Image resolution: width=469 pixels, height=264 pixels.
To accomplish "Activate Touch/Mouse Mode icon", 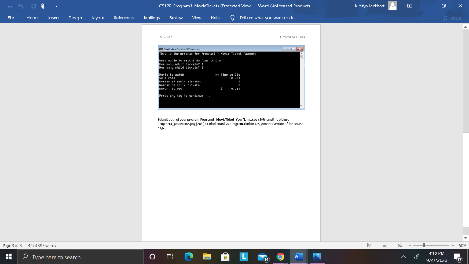I will [x=43, y=5].
